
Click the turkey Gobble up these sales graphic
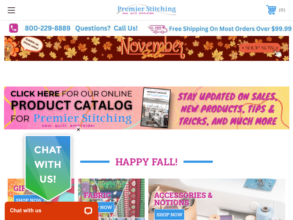pyautogui.click(x=24, y=47)
